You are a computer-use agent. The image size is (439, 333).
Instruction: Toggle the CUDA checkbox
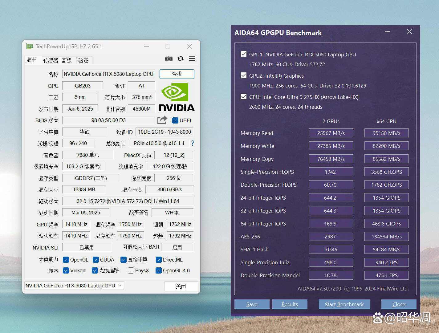point(96,260)
